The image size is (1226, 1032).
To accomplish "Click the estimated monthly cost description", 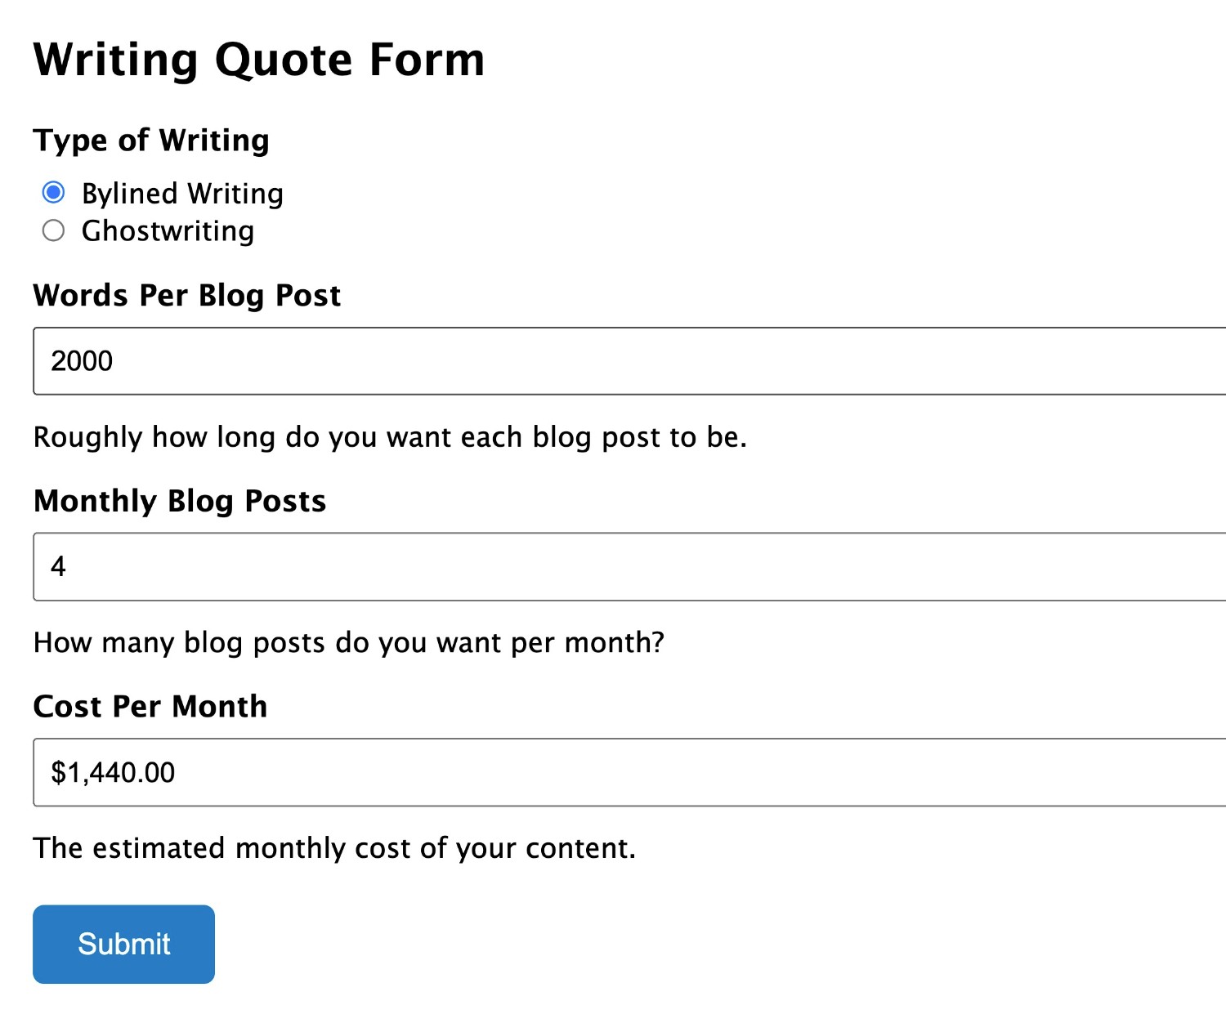I will [334, 847].
